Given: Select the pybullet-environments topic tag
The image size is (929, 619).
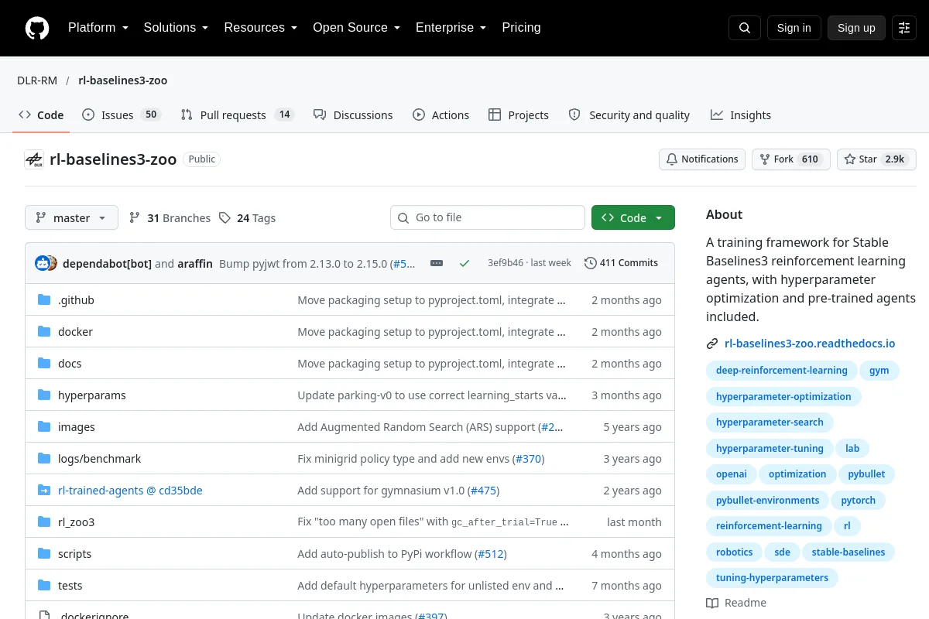Looking at the screenshot, I should coord(767,501).
